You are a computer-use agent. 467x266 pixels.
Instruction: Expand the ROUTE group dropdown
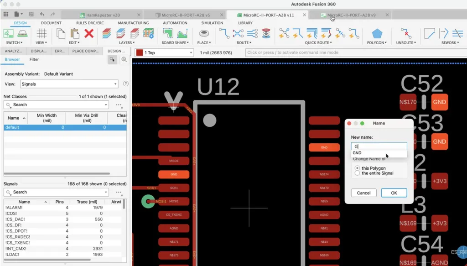pos(244,42)
